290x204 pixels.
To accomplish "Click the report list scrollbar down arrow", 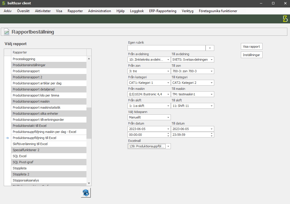I will pos(89,183).
